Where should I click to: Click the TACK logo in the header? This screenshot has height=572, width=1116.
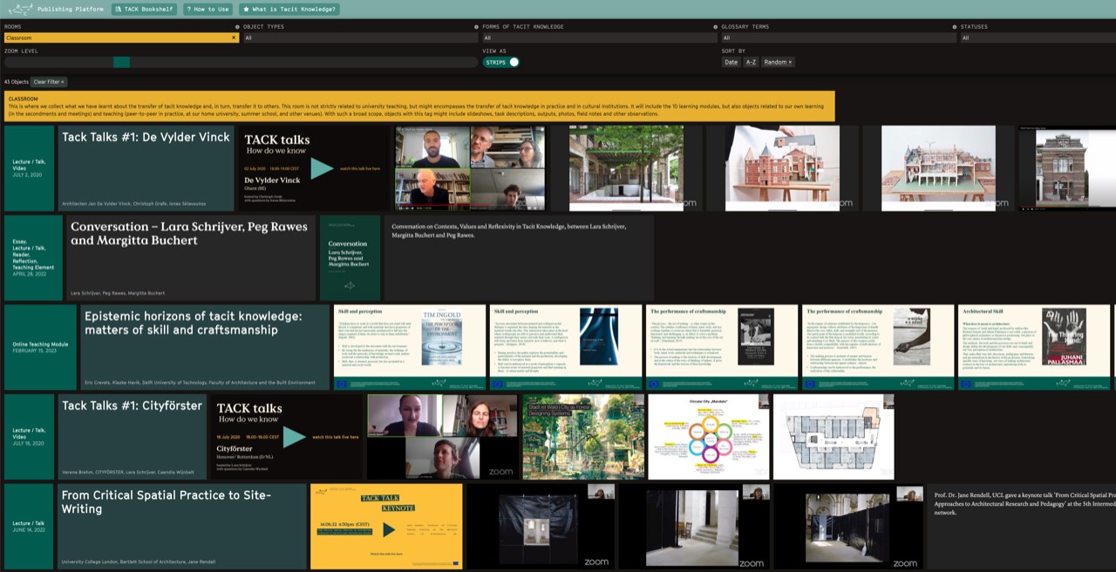(19, 9)
